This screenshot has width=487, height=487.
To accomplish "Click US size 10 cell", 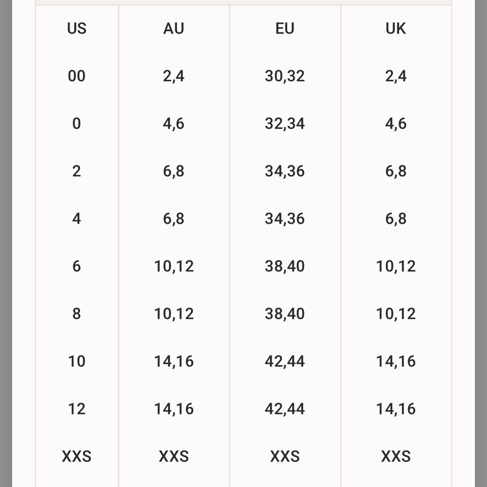I will 77,361.
